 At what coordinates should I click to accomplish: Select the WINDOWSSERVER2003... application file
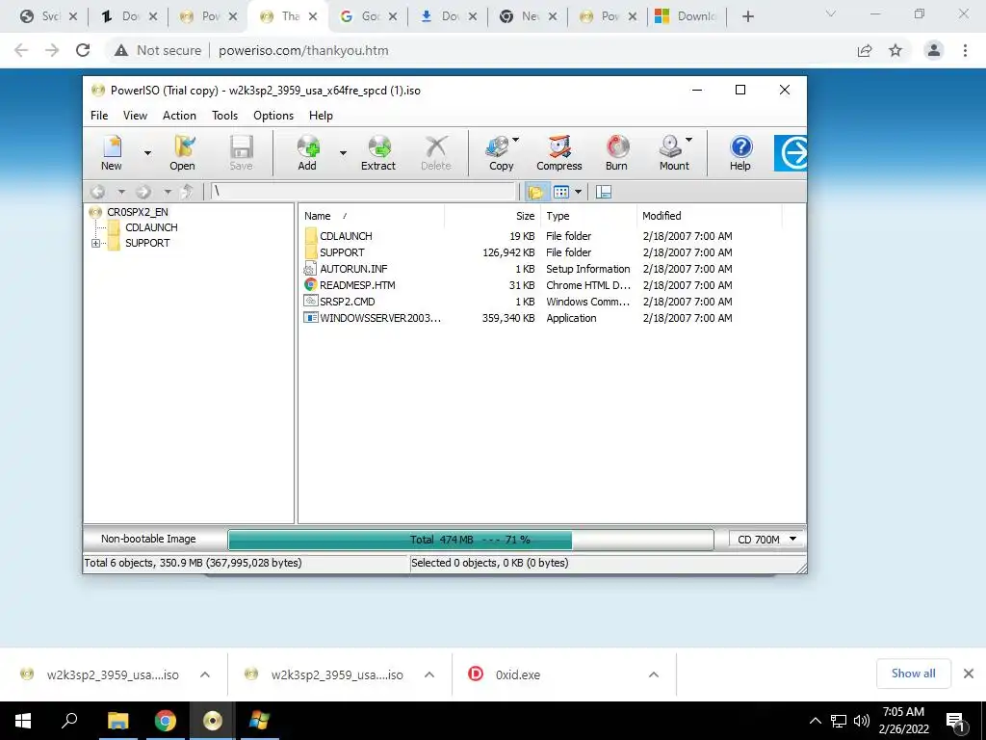point(379,318)
